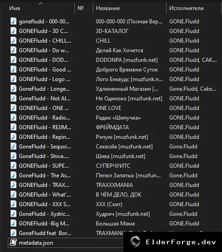222x252 pixels.
Task: Select the audio icon of GoneFludd - Shiva file
Action: pos(13,156)
